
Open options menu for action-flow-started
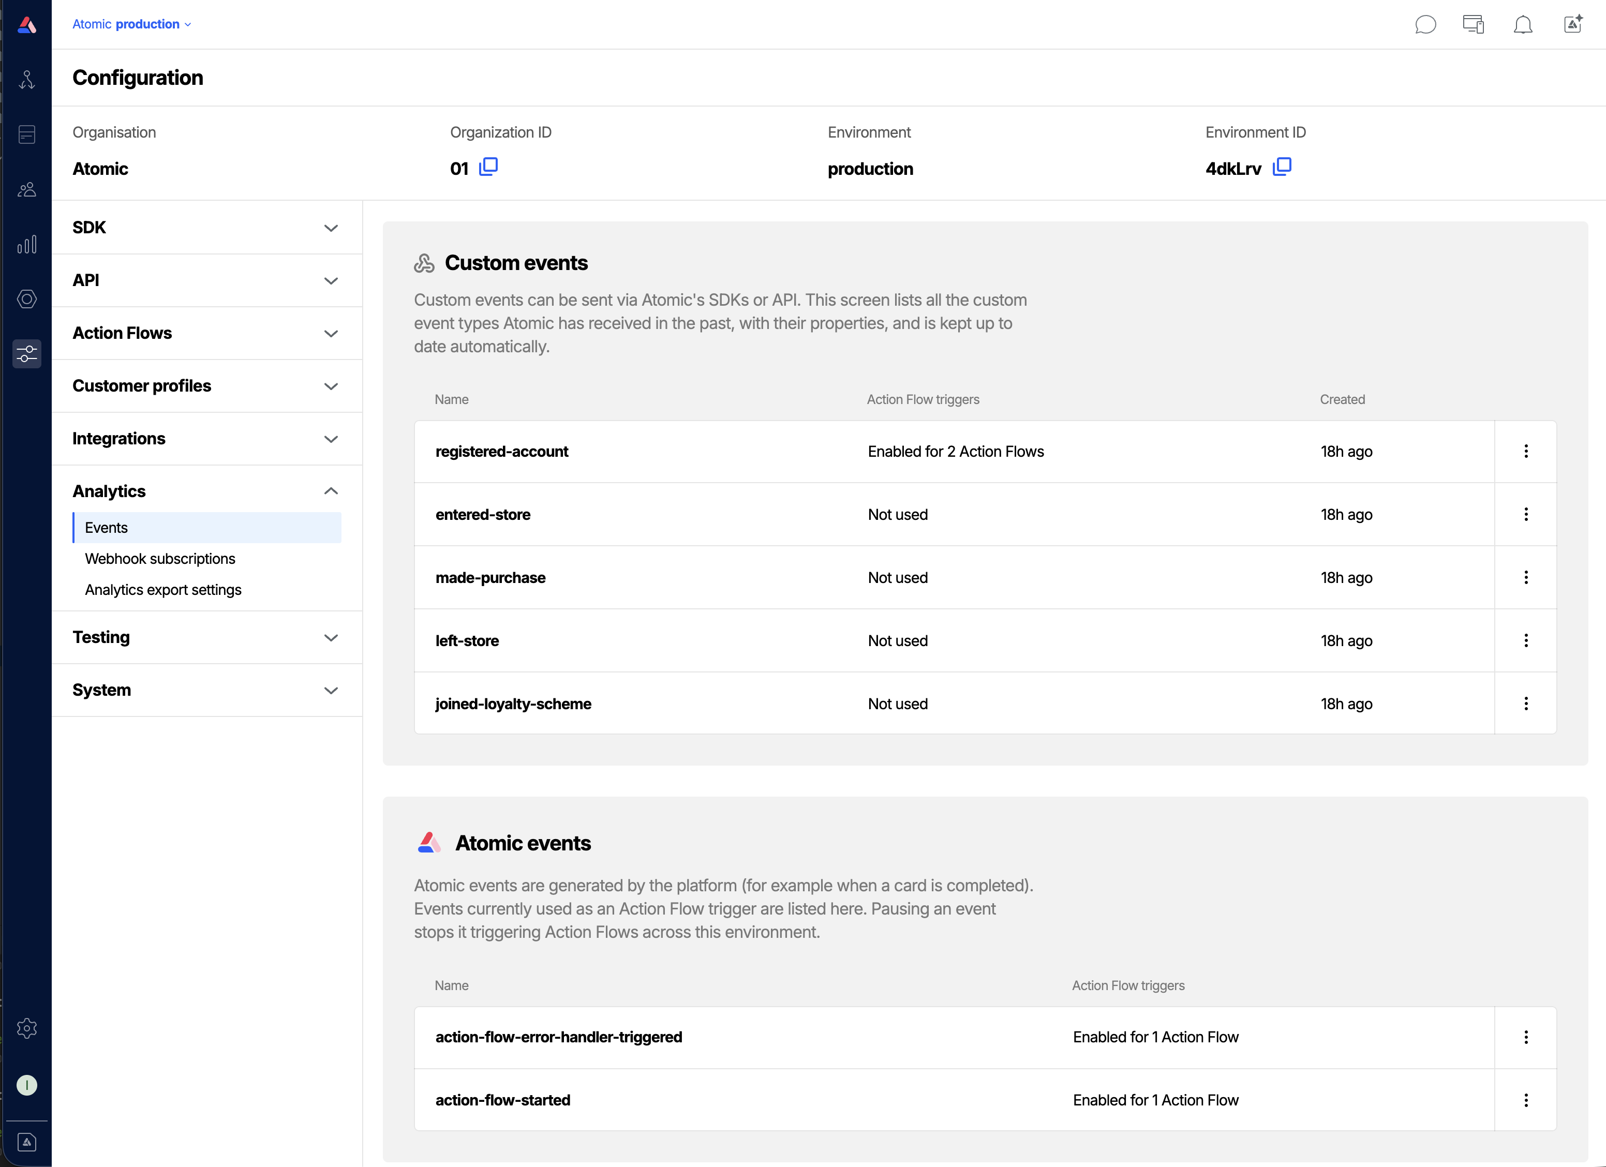tap(1526, 1100)
